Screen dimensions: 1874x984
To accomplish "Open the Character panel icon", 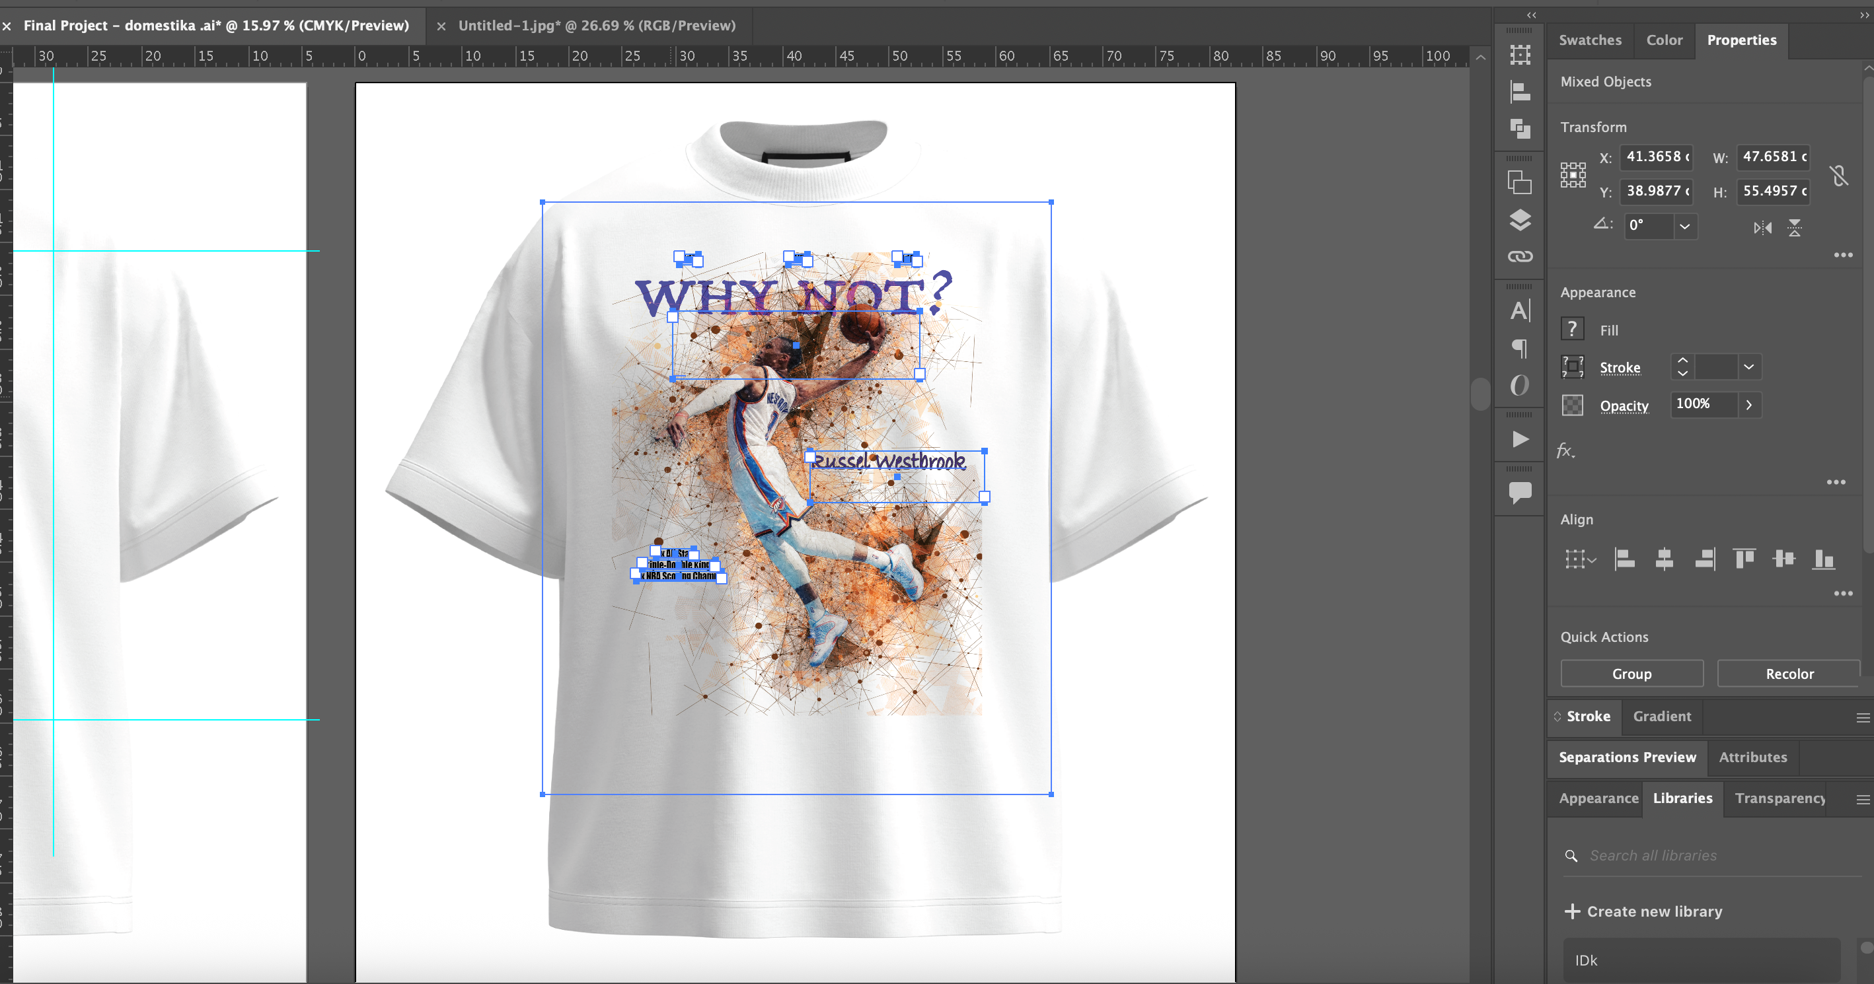I will coord(1520,311).
